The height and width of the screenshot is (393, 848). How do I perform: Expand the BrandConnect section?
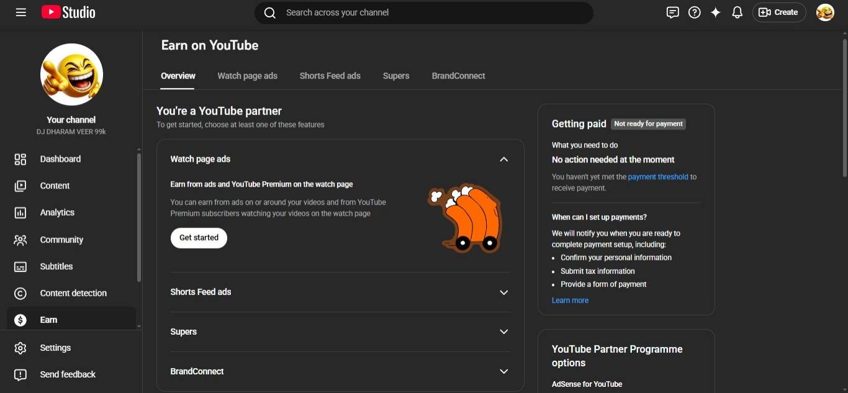coord(503,371)
